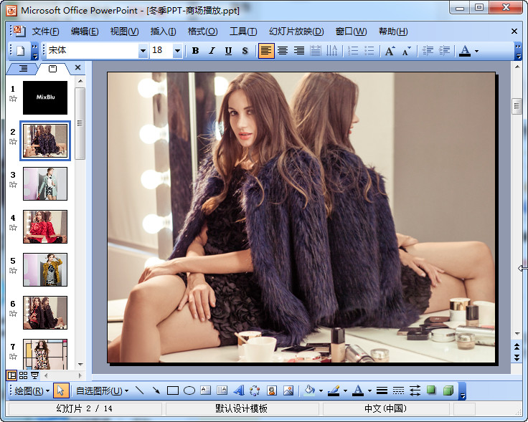Close the slide thumbnail pane

pos(78,68)
